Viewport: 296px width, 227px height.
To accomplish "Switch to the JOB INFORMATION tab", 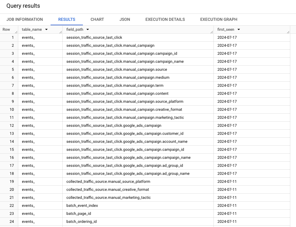I will pyautogui.click(x=25, y=19).
